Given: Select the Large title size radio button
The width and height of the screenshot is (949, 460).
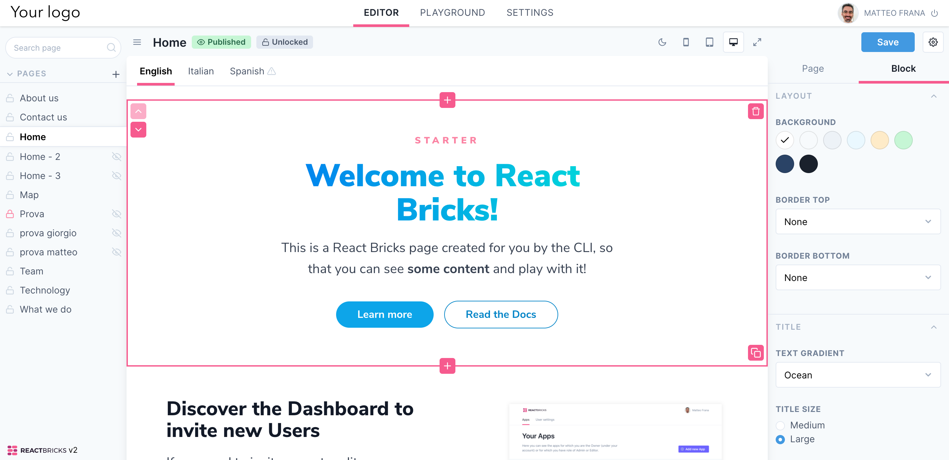Looking at the screenshot, I should click(x=780, y=439).
